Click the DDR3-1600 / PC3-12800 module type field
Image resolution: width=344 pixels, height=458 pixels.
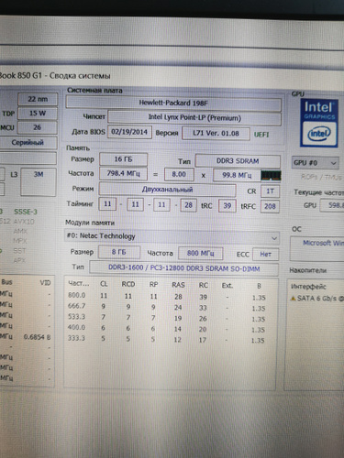click(x=183, y=268)
